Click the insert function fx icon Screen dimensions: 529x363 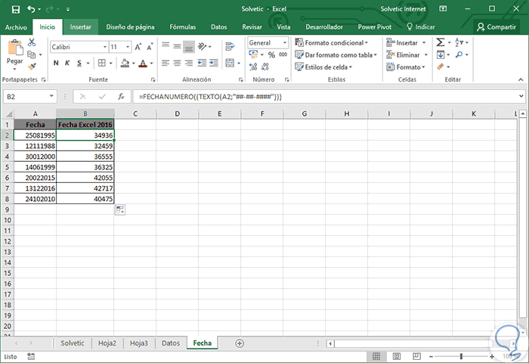click(x=121, y=97)
